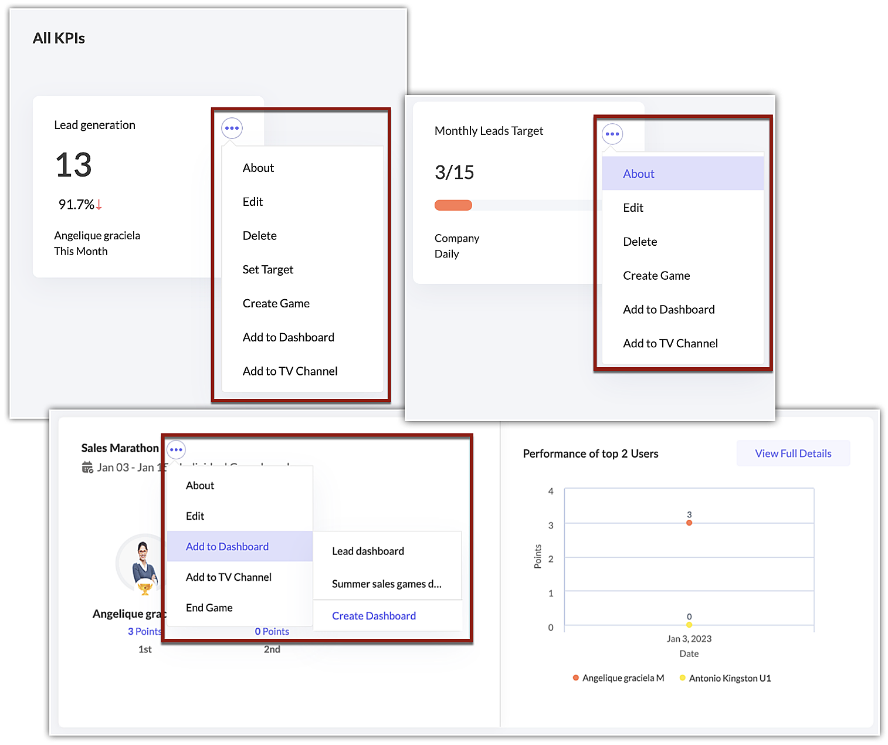Toggle Antonio Kingston U1 legend item
This screenshot has width=888, height=745.
tap(725, 678)
